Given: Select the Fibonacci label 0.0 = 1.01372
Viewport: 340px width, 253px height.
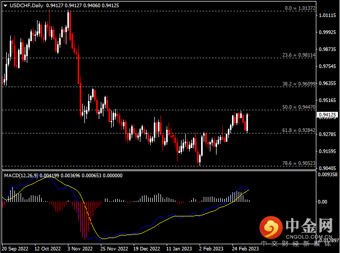Looking at the screenshot, I should 300,8.
